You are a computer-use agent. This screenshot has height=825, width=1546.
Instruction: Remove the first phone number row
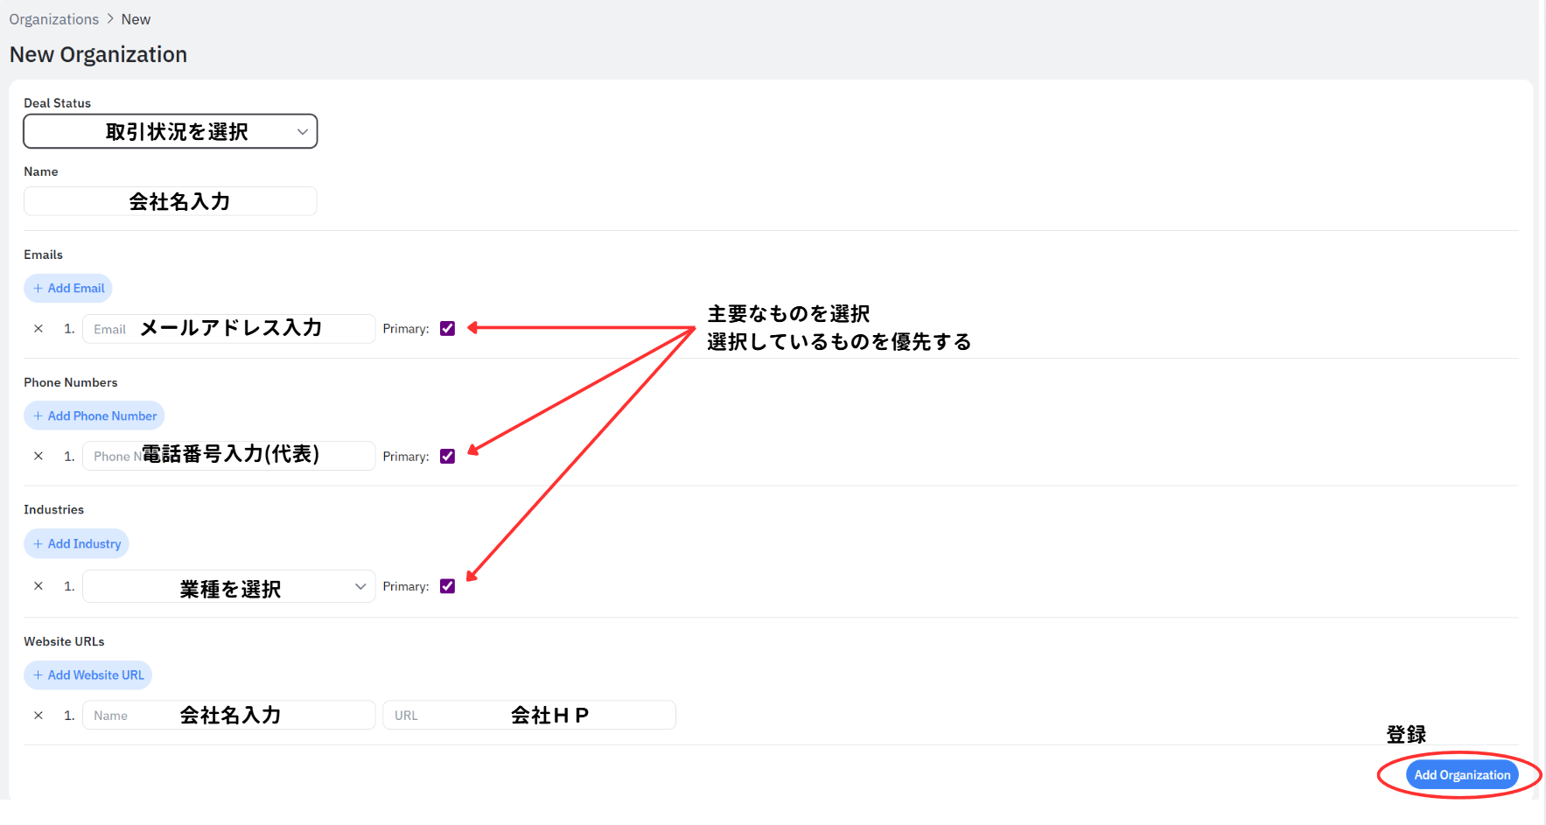click(x=38, y=456)
